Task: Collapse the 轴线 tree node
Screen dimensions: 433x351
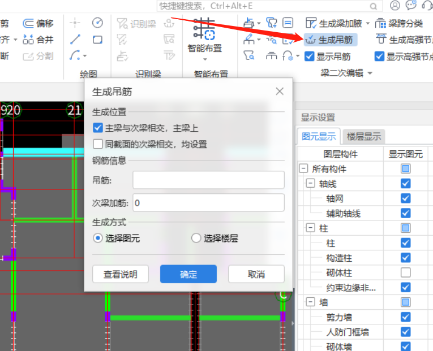Action: 310,184
